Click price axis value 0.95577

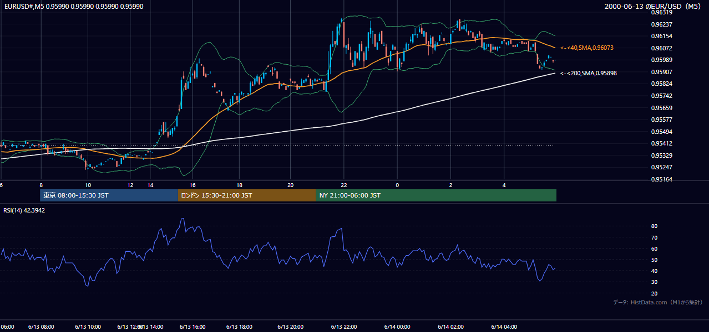coord(662,120)
